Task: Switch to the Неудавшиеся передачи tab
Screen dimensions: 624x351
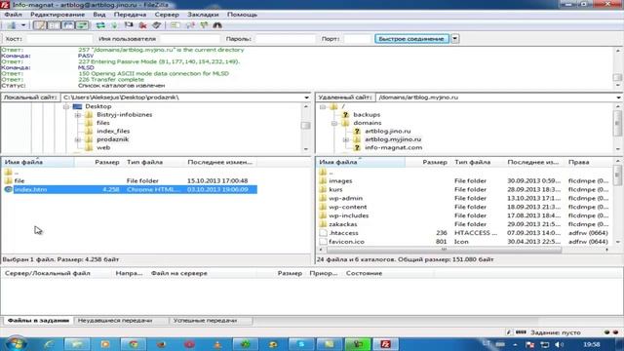Action: pos(115,321)
